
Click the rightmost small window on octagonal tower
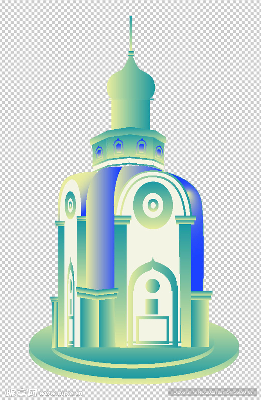coord(159,151)
